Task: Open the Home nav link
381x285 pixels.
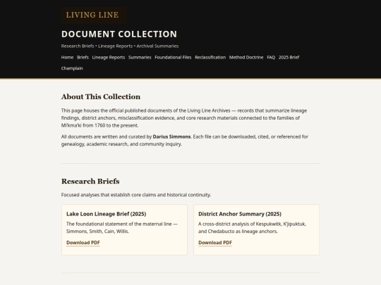Action: [x=67, y=58]
